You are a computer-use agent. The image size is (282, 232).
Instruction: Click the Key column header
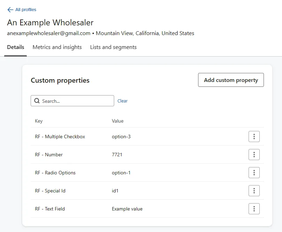[x=39, y=121]
